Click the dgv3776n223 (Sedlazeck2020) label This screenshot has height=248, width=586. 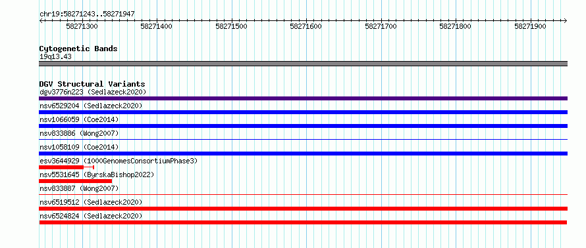click(93, 92)
